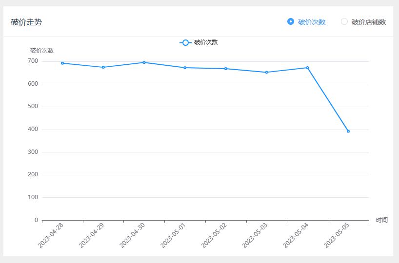Click the 700 y-axis value label
The width and height of the screenshot is (399, 263).
pyautogui.click(x=33, y=61)
